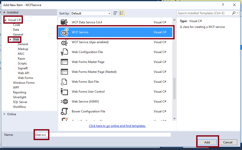Screen dimensions: 242x150
Task: Select the Data category
Action: click(x=16, y=30)
